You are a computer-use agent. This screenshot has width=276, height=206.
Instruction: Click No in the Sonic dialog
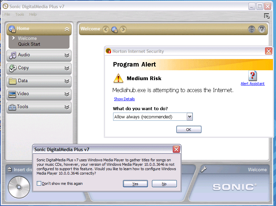164,184
